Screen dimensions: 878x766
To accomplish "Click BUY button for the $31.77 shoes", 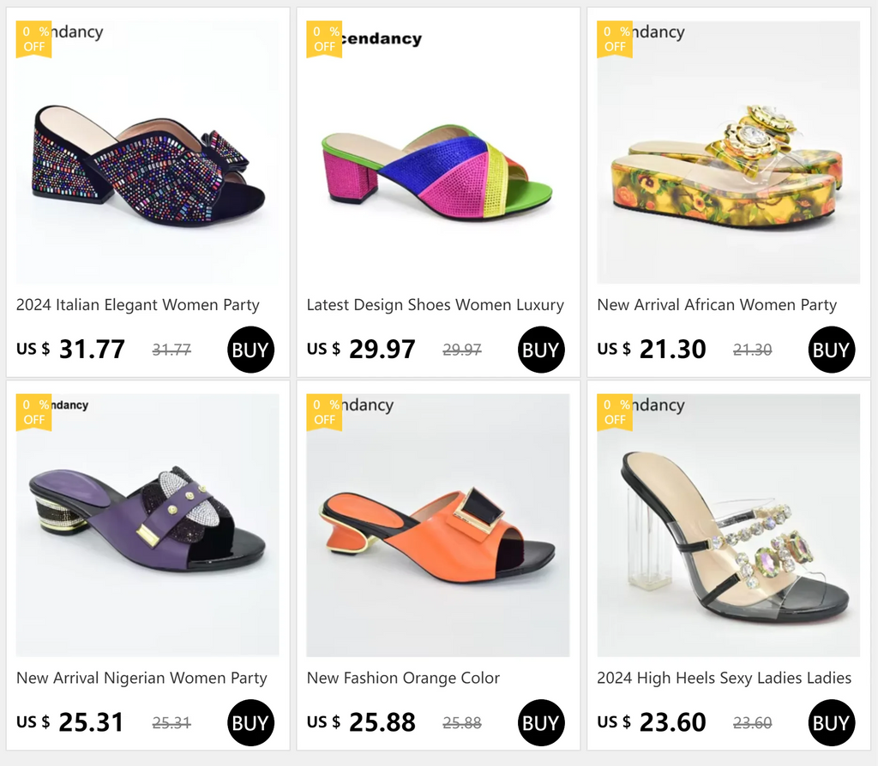I will coord(250,350).
